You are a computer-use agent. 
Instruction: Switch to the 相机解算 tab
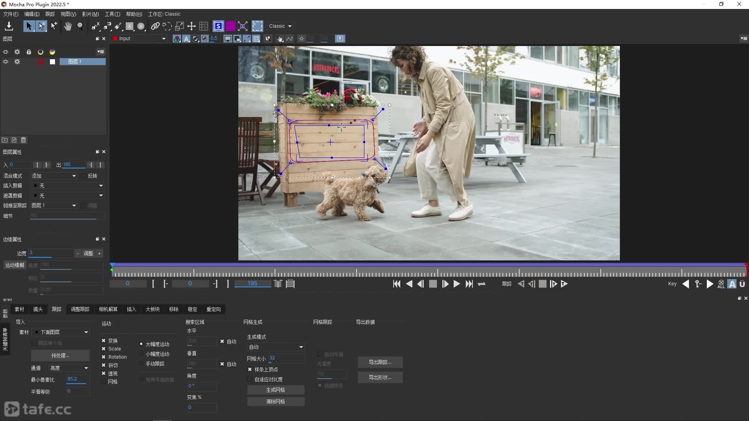[108, 309]
